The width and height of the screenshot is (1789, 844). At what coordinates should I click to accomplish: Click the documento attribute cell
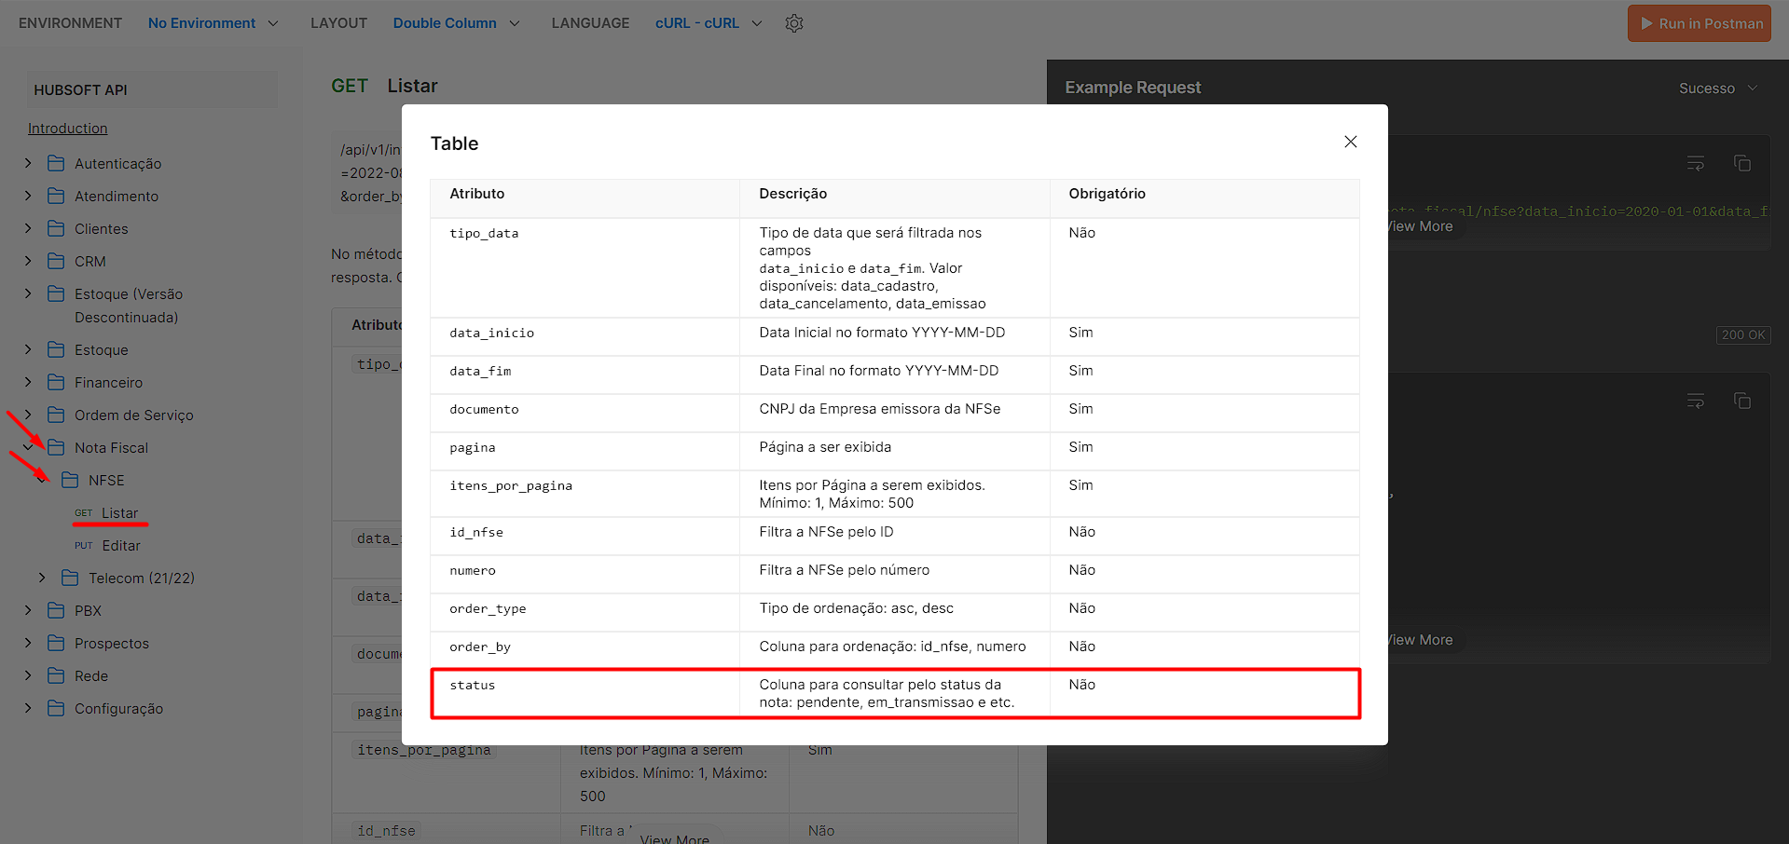point(585,413)
